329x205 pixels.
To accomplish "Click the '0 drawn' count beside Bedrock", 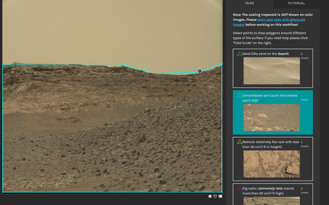I will coord(305,144).
